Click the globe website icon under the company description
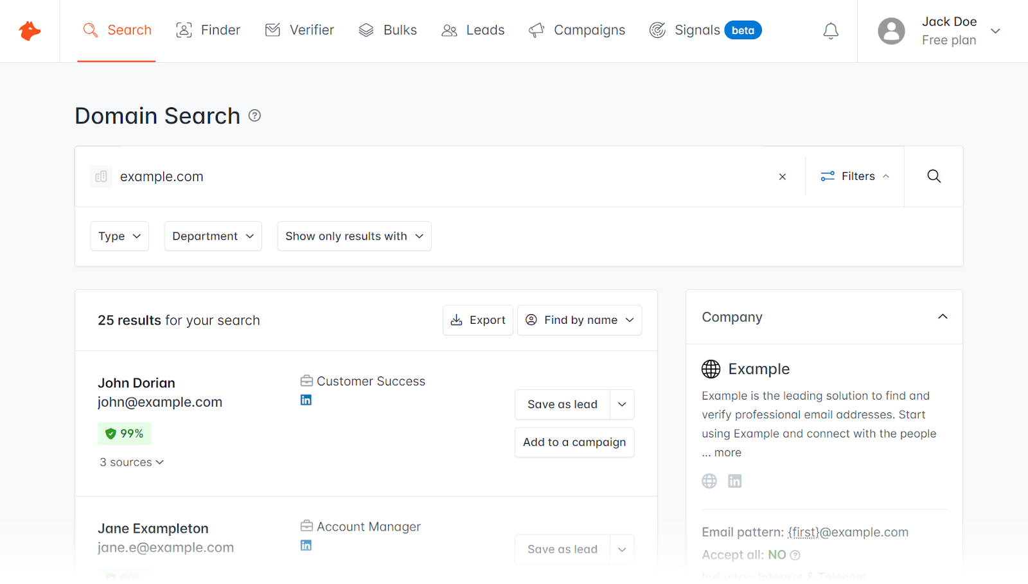1028x584 pixels. [709, 481]
